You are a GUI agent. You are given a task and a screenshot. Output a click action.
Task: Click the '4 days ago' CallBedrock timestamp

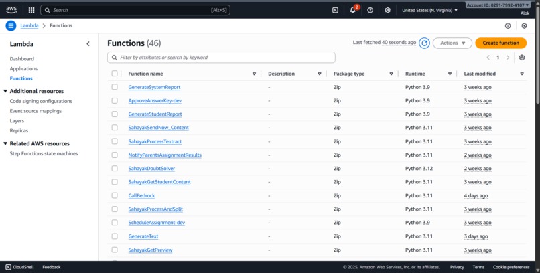click(476, 195)
